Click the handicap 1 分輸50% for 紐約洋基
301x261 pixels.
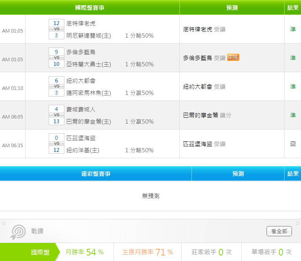(x=139, y=150)
